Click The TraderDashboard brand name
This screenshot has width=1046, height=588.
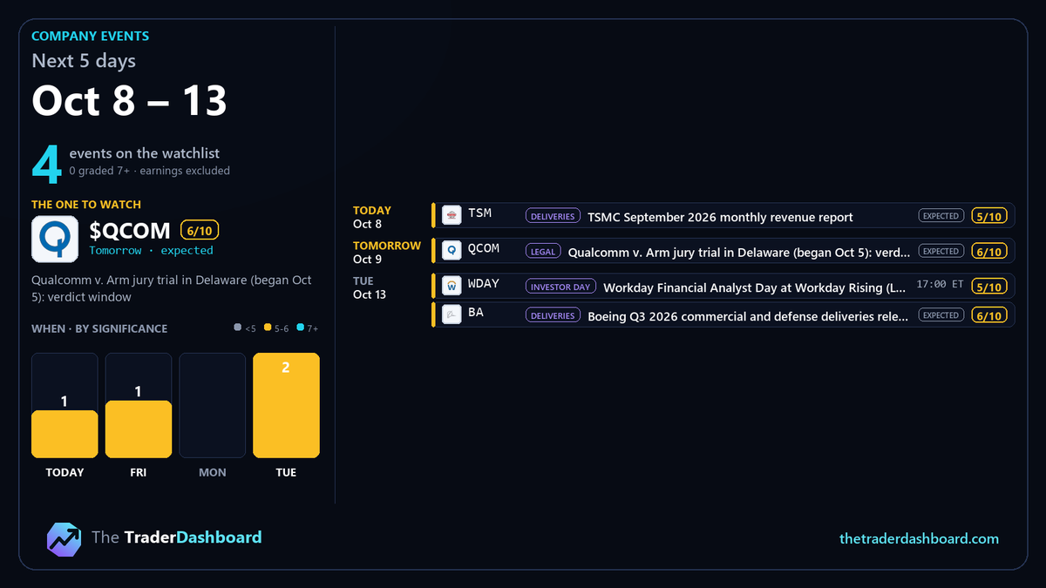(176, 537)
